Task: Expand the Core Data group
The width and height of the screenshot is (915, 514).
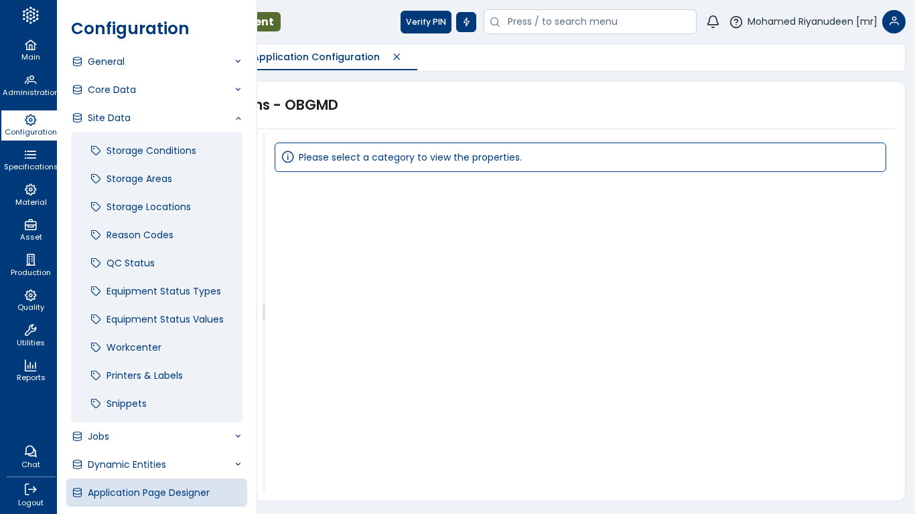Action: pos(157,90)
